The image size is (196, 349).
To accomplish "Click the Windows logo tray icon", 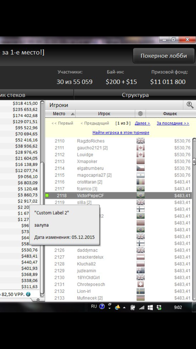I will coord(150,308).
